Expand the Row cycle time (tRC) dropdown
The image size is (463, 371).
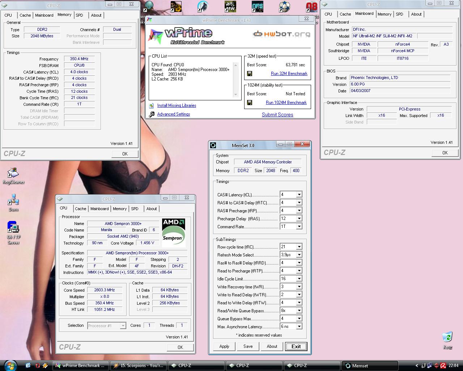pyautogui.click(x=299, y=247)
